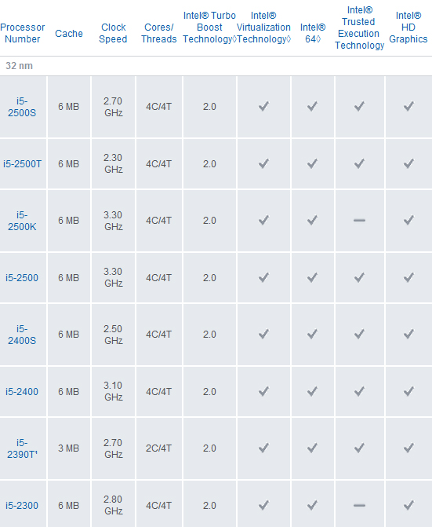Click the Processor Number column header
The image size is (432, 527).
tap(23, 33)
